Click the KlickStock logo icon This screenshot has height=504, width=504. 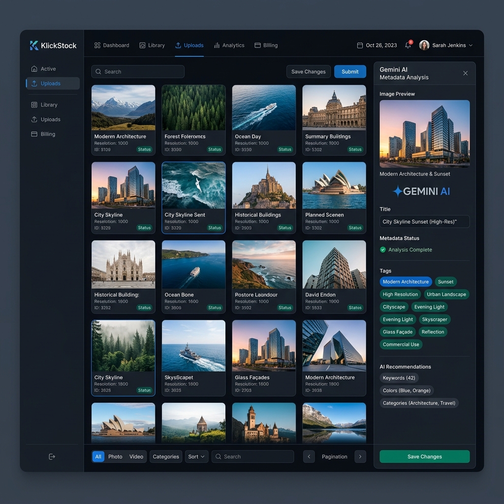pyautogui.click(x=34, y=45)
